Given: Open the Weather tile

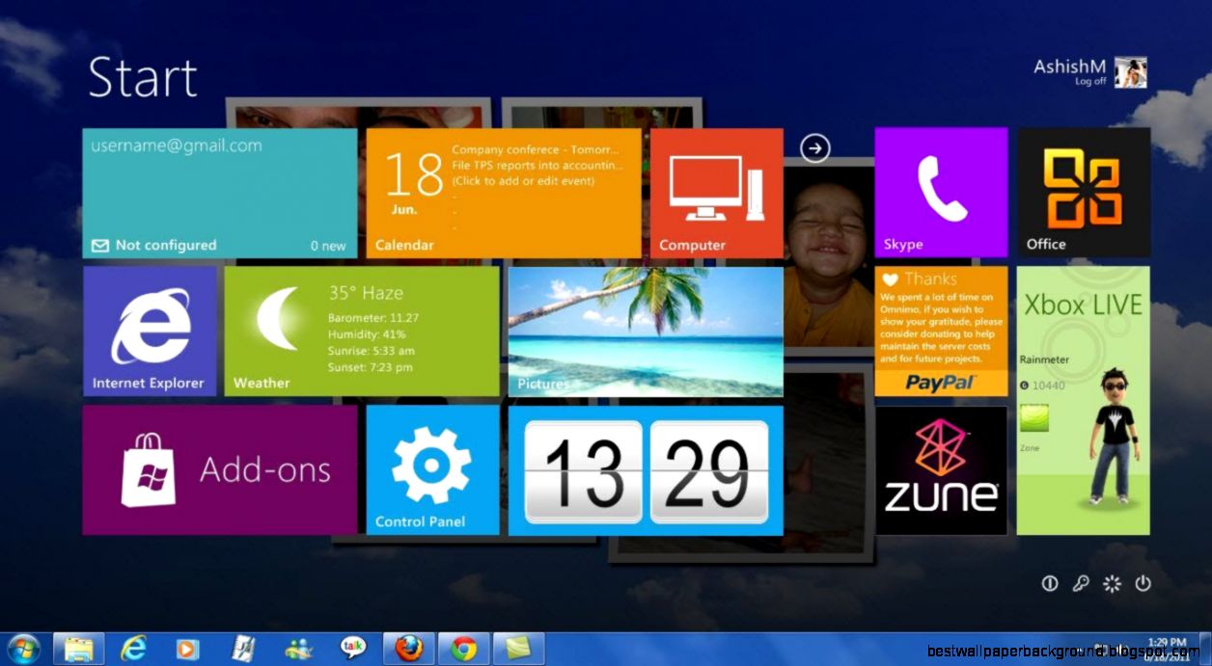Looking at the screenshot, I should [362, 332].
